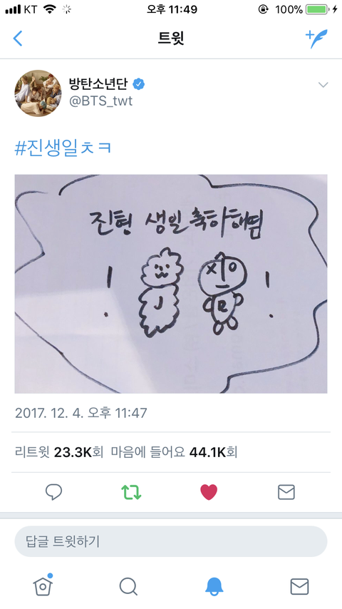This screenshot has height=609, width=342.
Task: Toggle the green retweet icon
Action: point(131,492)
